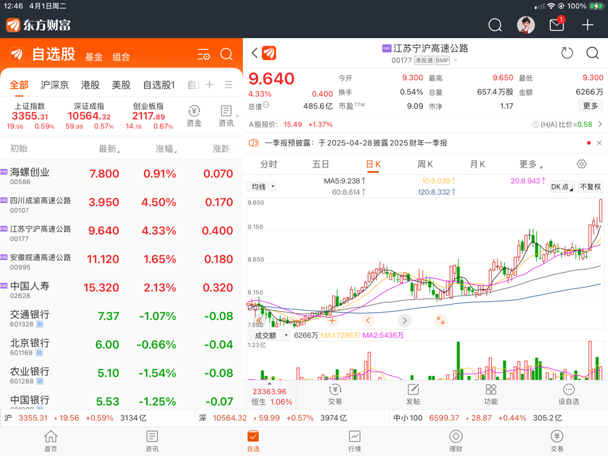Search from stock detail header
Viewport: 608px width, 456px height.
click(593, 53)
